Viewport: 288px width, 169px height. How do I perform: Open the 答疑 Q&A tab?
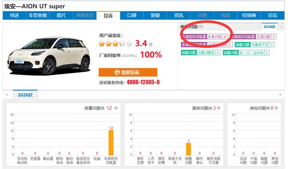155,15
